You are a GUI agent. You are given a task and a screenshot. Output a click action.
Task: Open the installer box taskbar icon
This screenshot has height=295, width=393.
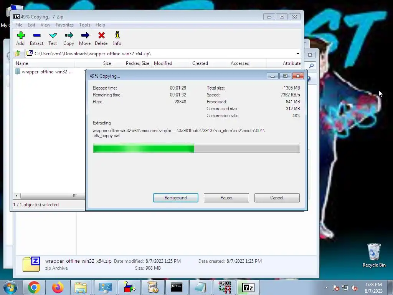[153, 287]
